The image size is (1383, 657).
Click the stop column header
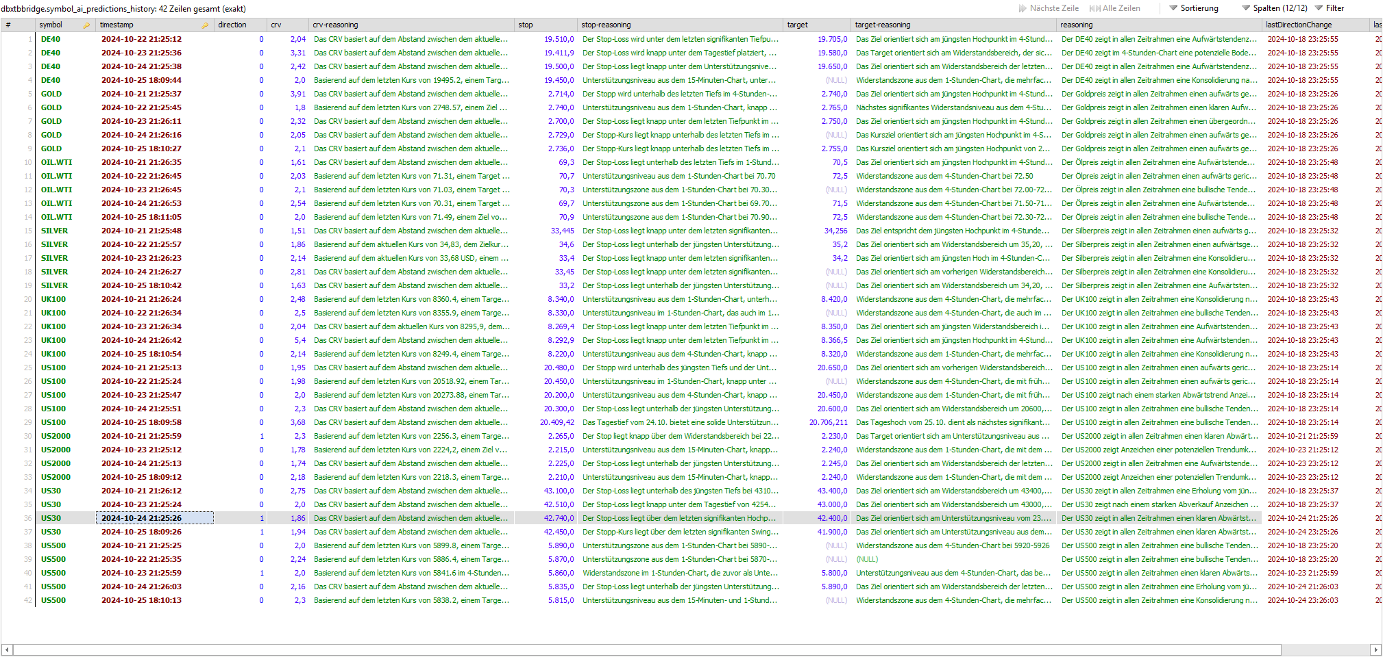click(546, 25)
